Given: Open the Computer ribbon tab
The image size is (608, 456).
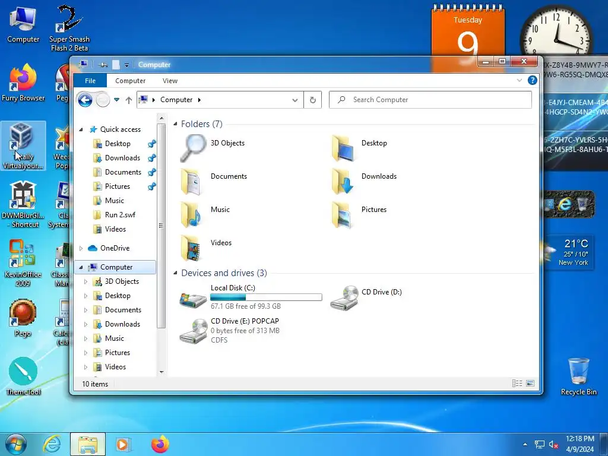Looking at the screenshot, I should point(130,81).
